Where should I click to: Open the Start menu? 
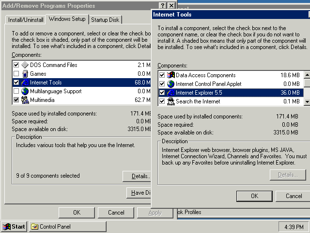(14, 227)
